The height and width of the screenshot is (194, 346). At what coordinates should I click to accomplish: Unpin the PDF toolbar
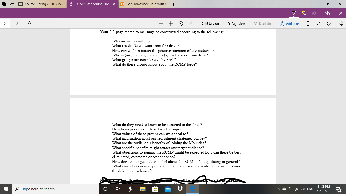[x=341, y=23]
